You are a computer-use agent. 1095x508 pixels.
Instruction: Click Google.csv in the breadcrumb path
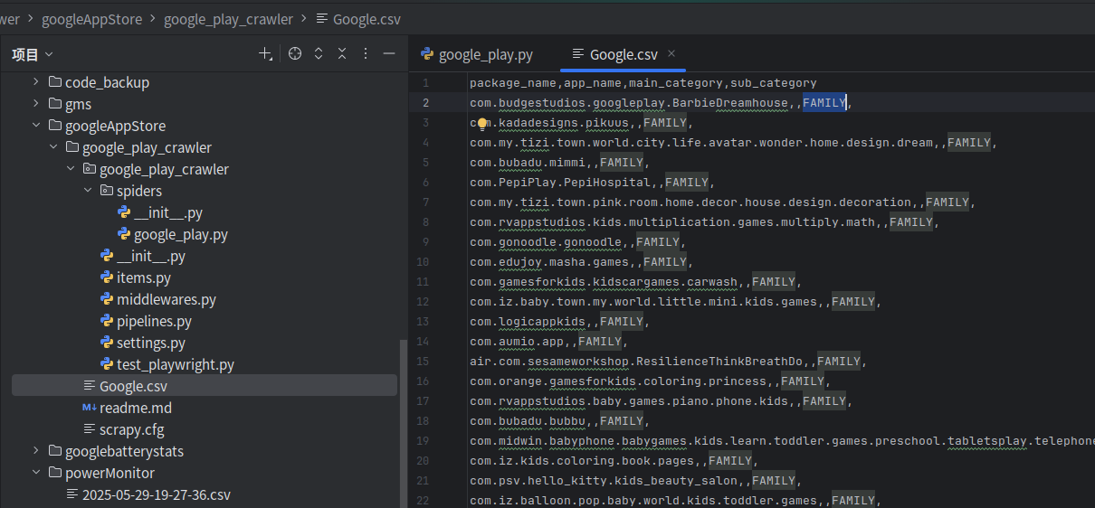[357, 19]
